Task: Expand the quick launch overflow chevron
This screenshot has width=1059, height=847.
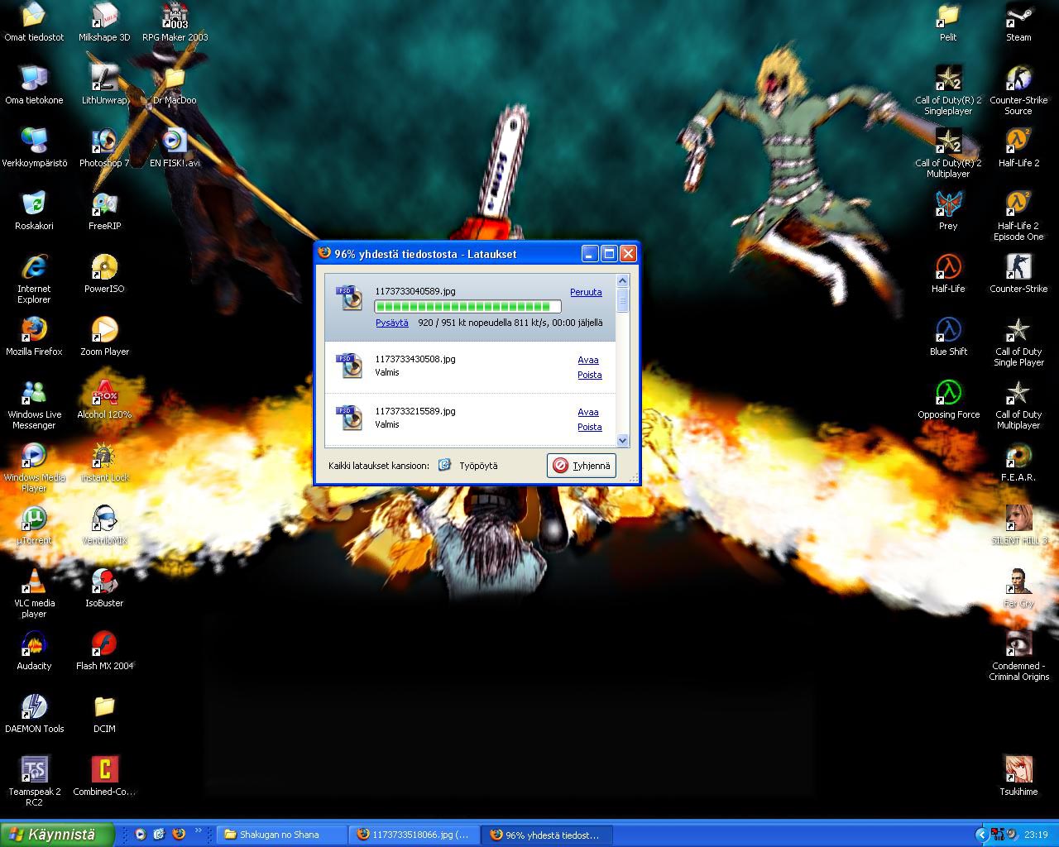Action: click(x=198, y=830)
